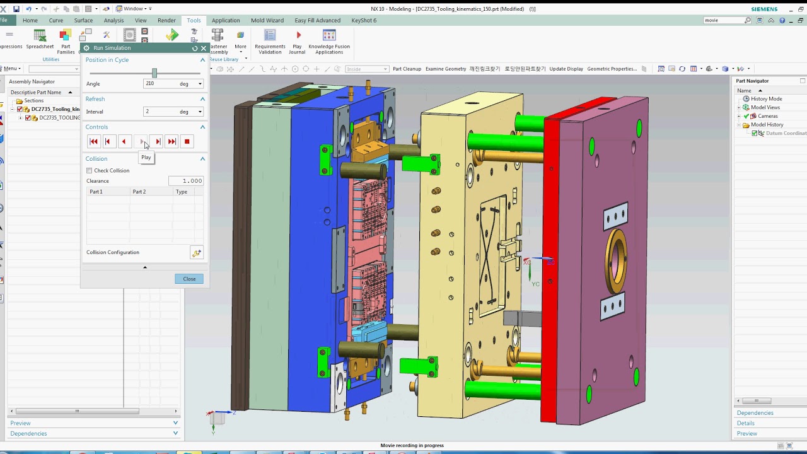Open the Home ribbon tab
The height and width of the screenshot is (454, 807).
coord(30,20)
